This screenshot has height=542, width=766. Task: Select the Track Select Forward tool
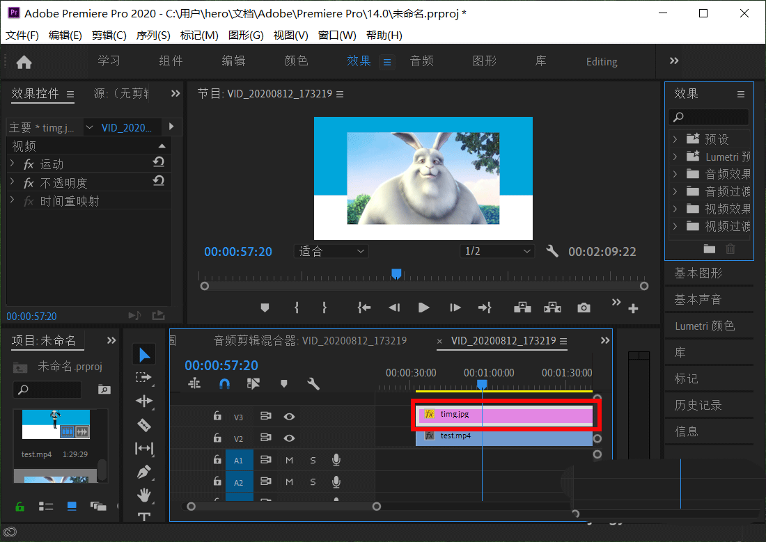click(x=144, y=378)
